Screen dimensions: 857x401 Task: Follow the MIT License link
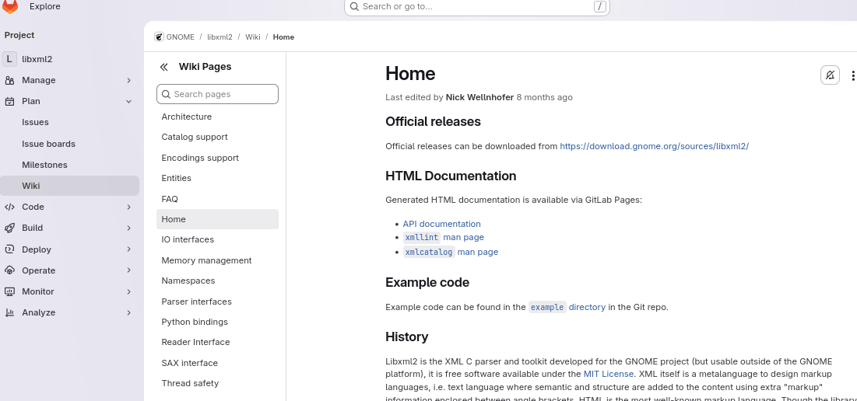click(x=608, y=374)
